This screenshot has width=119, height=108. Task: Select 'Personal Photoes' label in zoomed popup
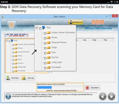(x=59, y=42)
